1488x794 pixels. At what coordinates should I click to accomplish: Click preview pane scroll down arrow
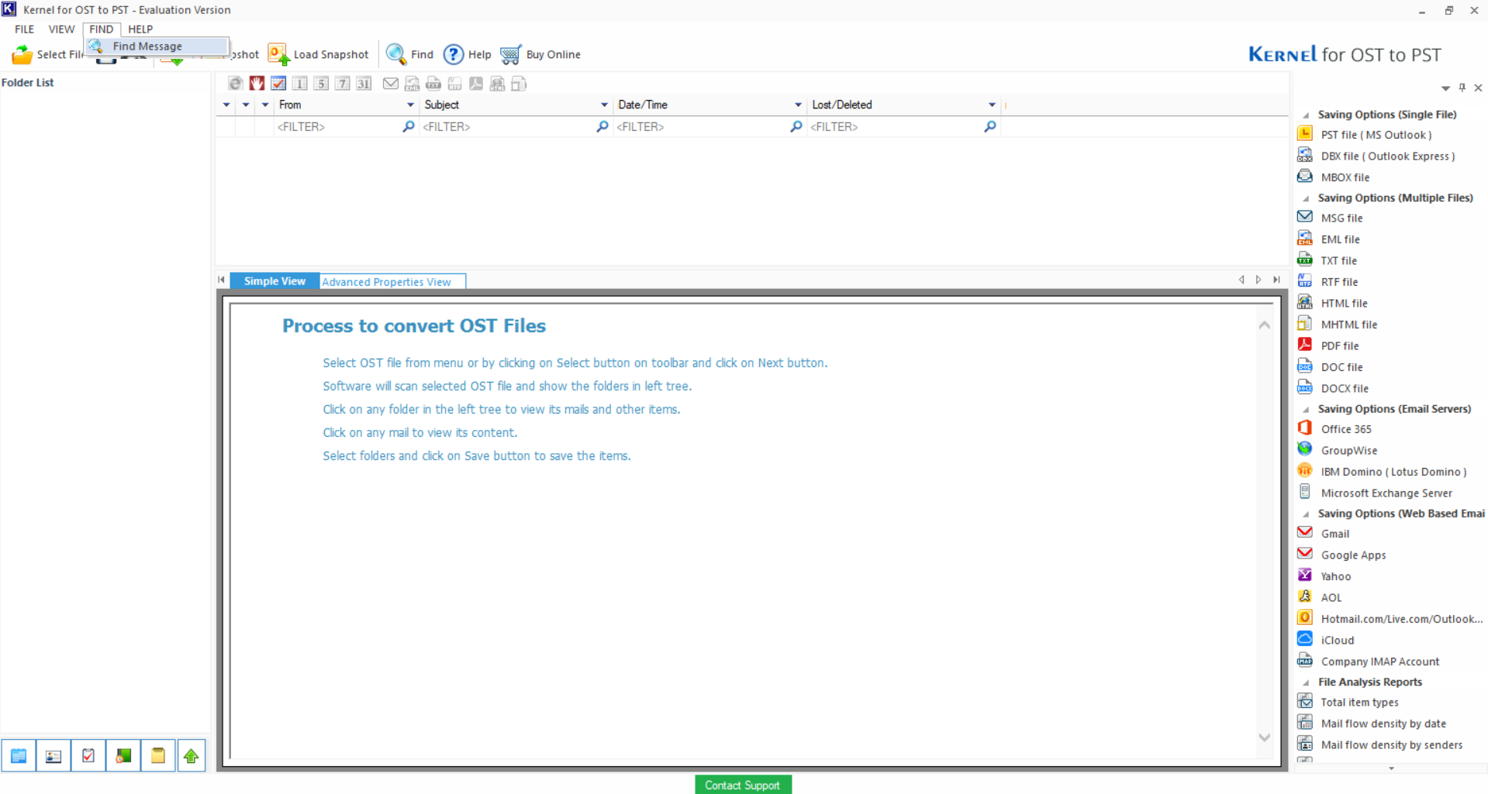[x=1265, y=737]
